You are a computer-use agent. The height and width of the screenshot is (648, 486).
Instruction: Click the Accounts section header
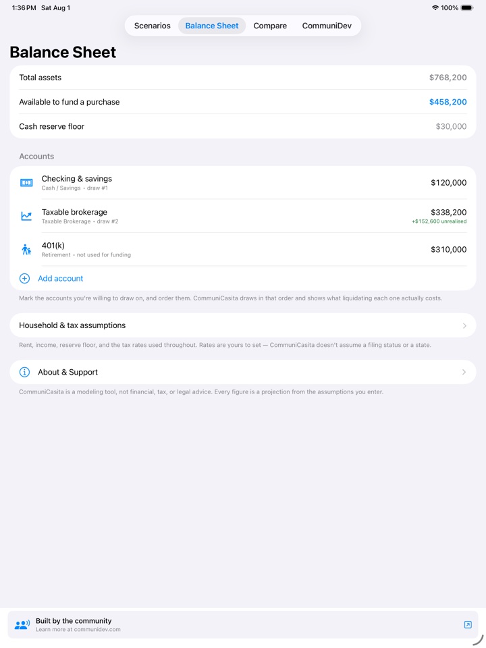click(36, 156)
